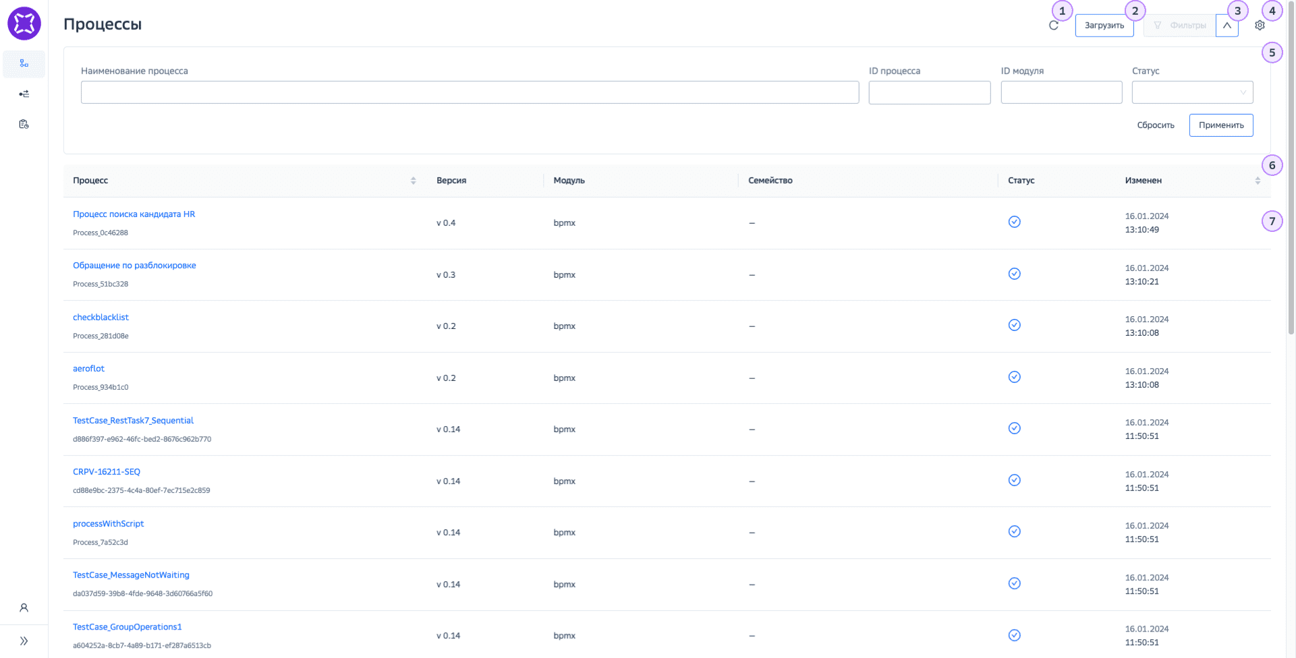This screenshot has height=658, width=1296.
Task: Open the processes section in the sidebar
Action: click(x=24, y=63)
